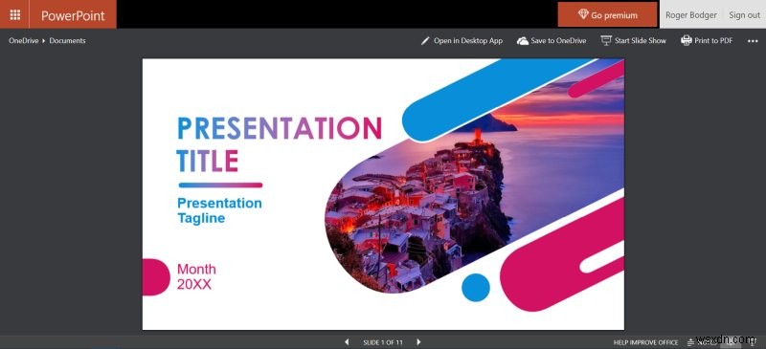Click the projector screen slide show icon
766x349 pixels.
pyautogui.click(x=606, y=40)
